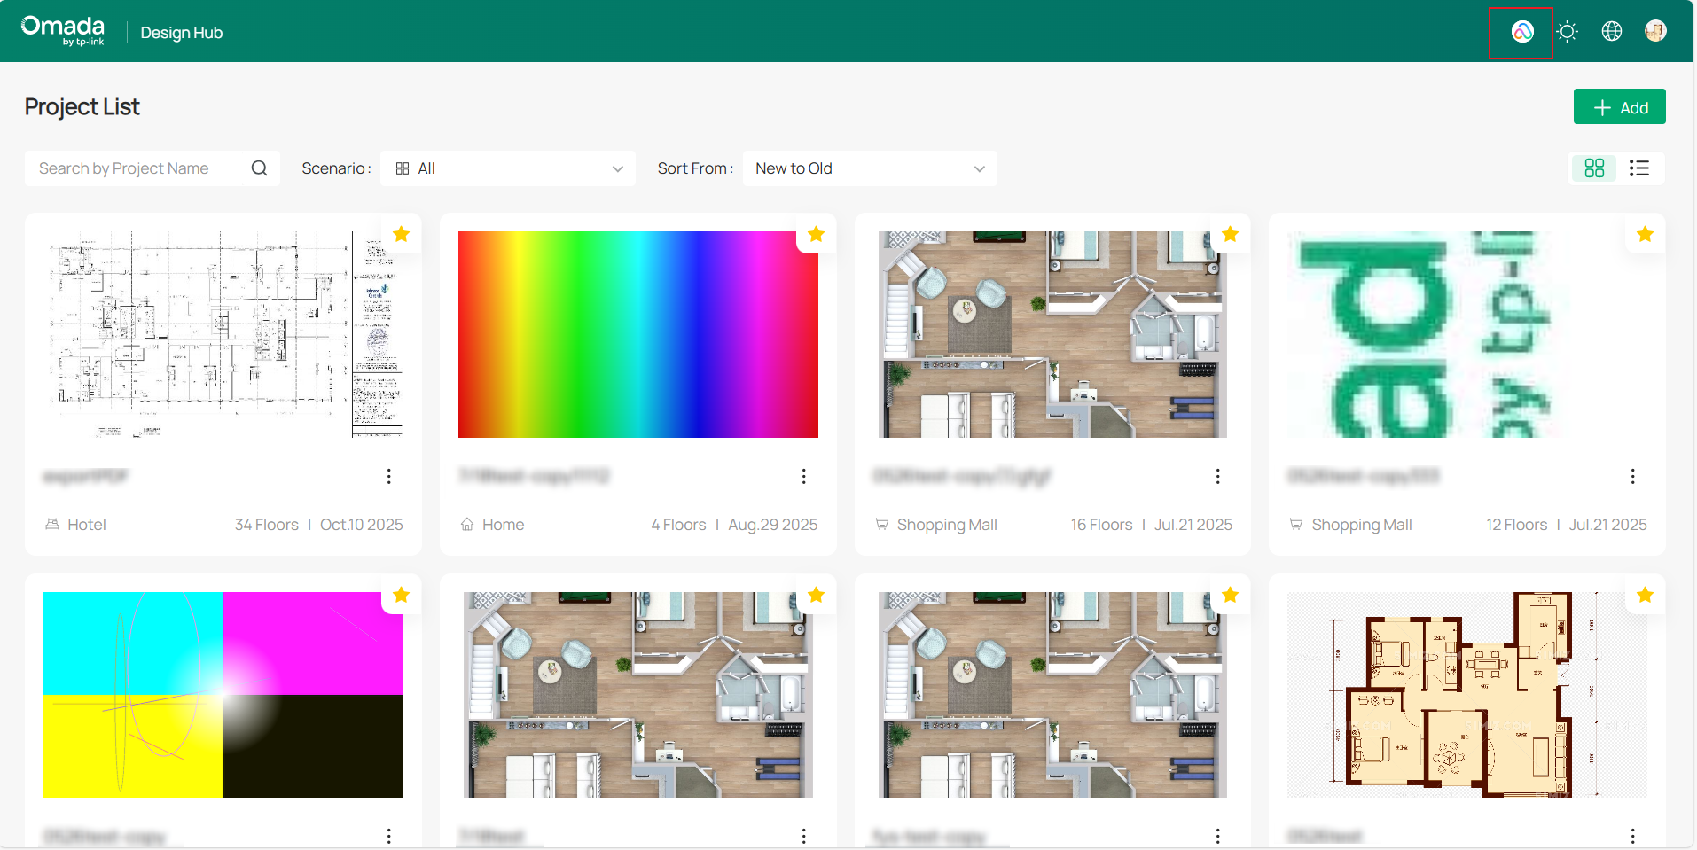Open the language globe icon

pyautogui.click(x=1611, y=32)
